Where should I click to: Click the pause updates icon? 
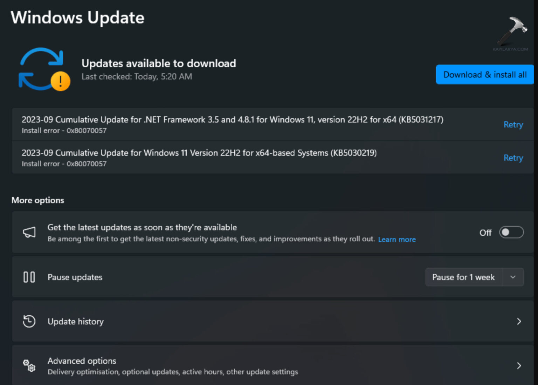click(x=29, y=277)
